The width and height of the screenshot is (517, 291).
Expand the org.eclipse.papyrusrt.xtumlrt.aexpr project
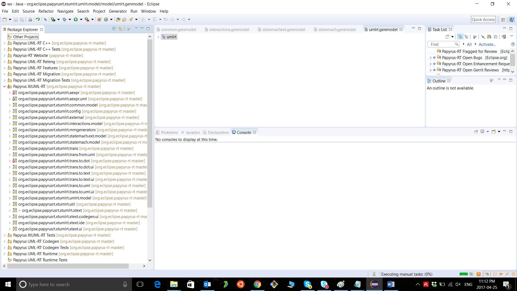coord(10,93)
